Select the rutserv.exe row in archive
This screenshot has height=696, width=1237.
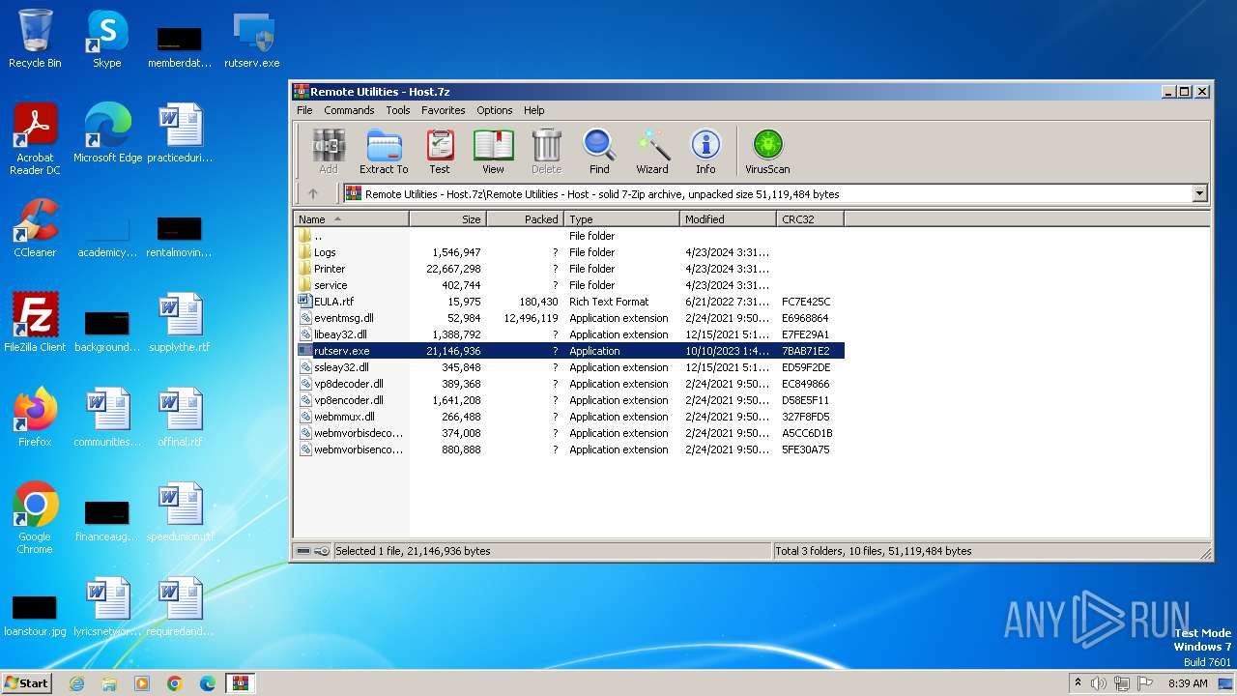click(568, 351)
